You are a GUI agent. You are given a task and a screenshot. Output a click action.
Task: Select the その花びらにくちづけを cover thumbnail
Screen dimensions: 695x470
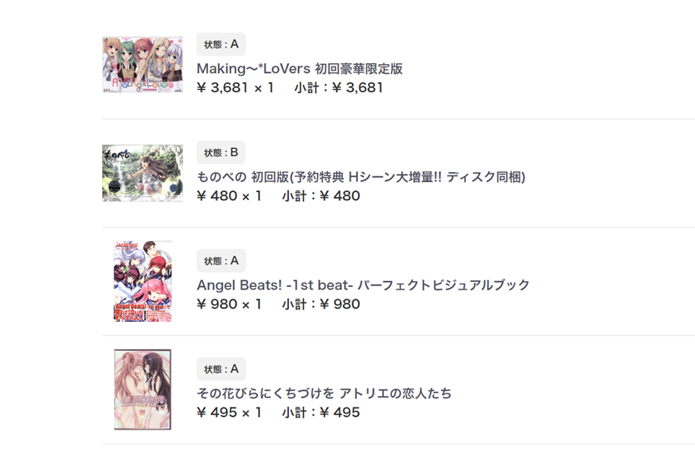point(142,389)
